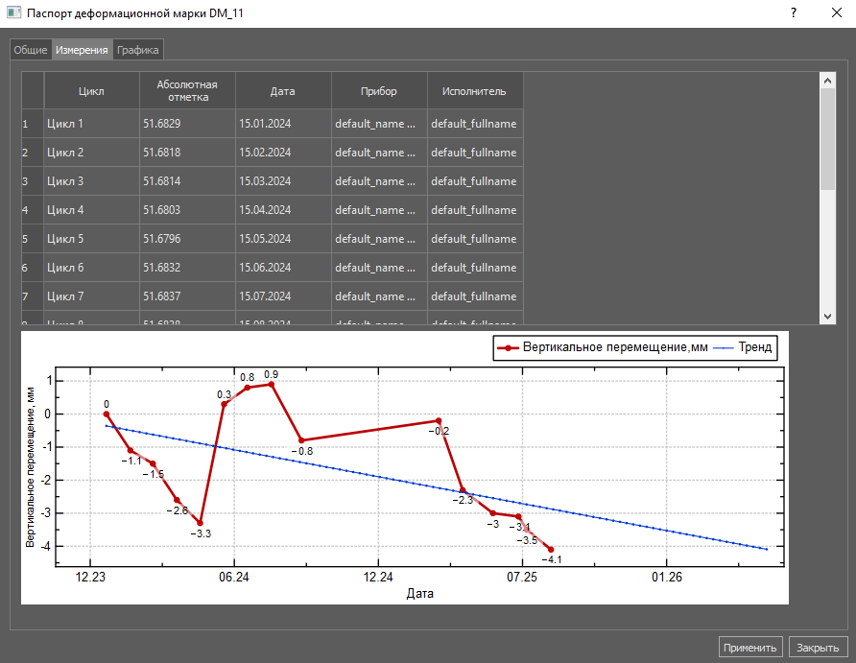Viewport: 856px width, 663px height.
Task: Click the help question mark icon
Action: 794,13
